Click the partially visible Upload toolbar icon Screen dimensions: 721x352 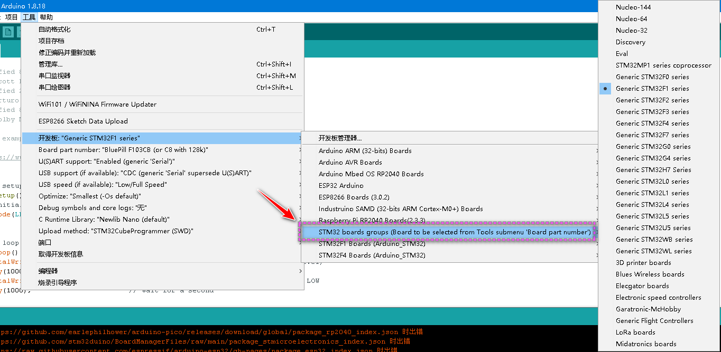(19, 32)
